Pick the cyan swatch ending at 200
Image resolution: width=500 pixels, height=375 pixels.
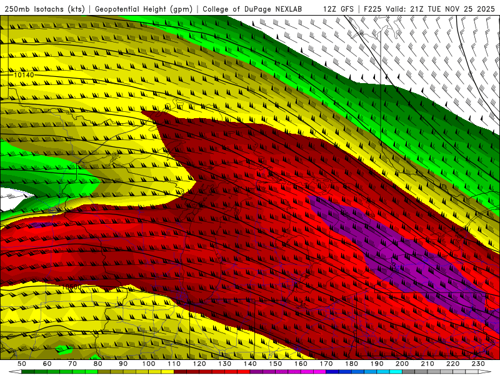pos(396,372)
